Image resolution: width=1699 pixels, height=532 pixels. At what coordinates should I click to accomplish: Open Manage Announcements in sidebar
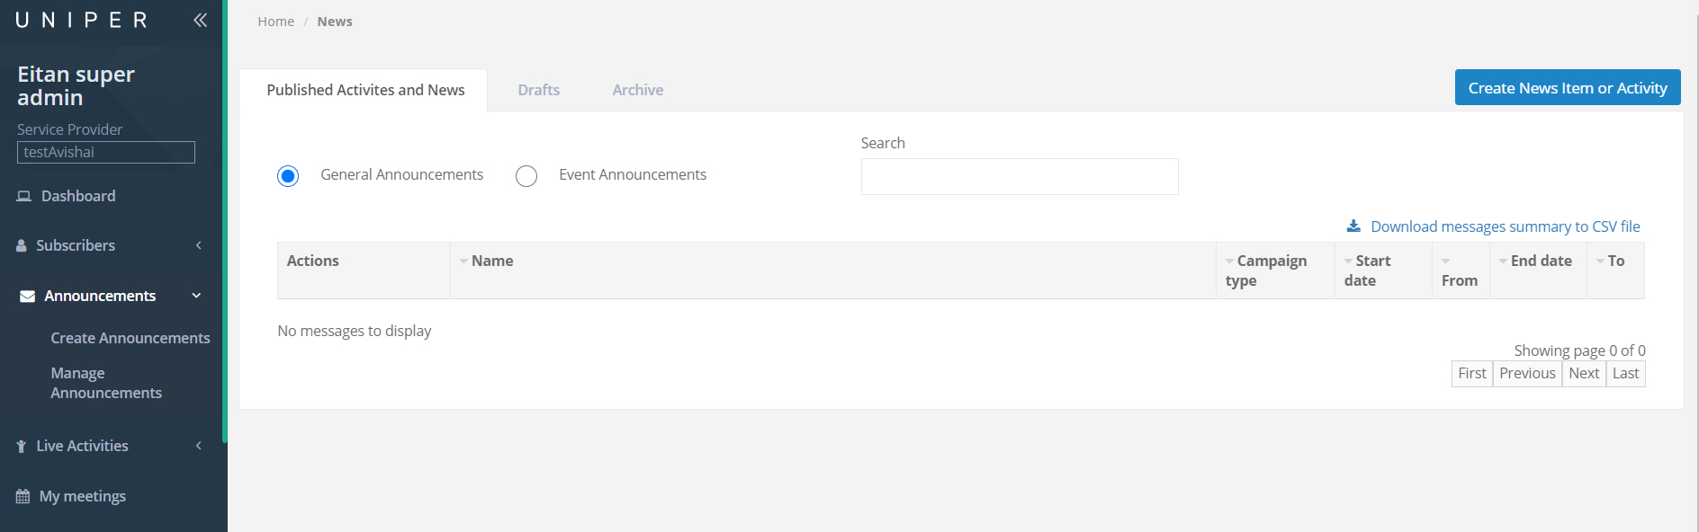point(106,383)
